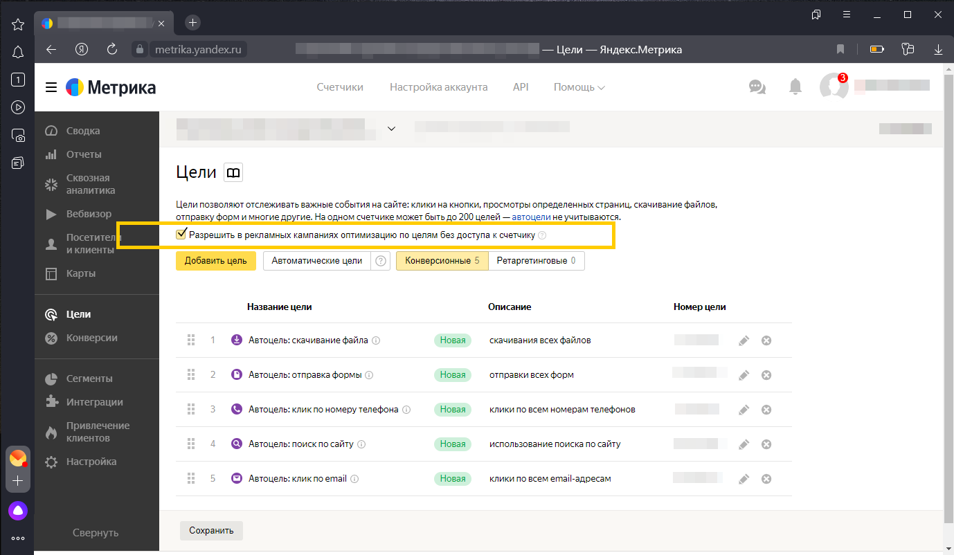Viewport: 954px width, 555px height.
Task: Uncheck the 'Разрешить в рекламных кампаниях' checkbox
Action: coord(181,235)
